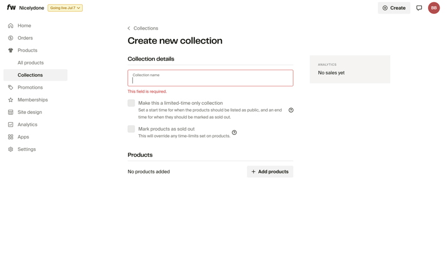The image size is (447, 262).
Task: Click the Add products button
Action: pyautogui.click(x=270, y=172)
